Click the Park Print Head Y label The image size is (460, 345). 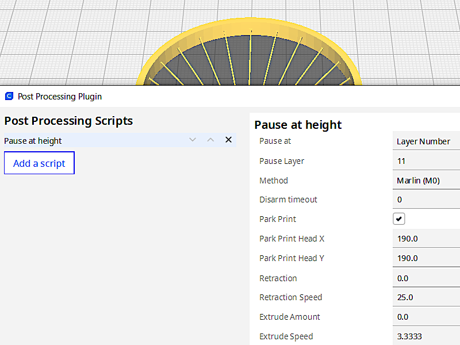[292, 258]
